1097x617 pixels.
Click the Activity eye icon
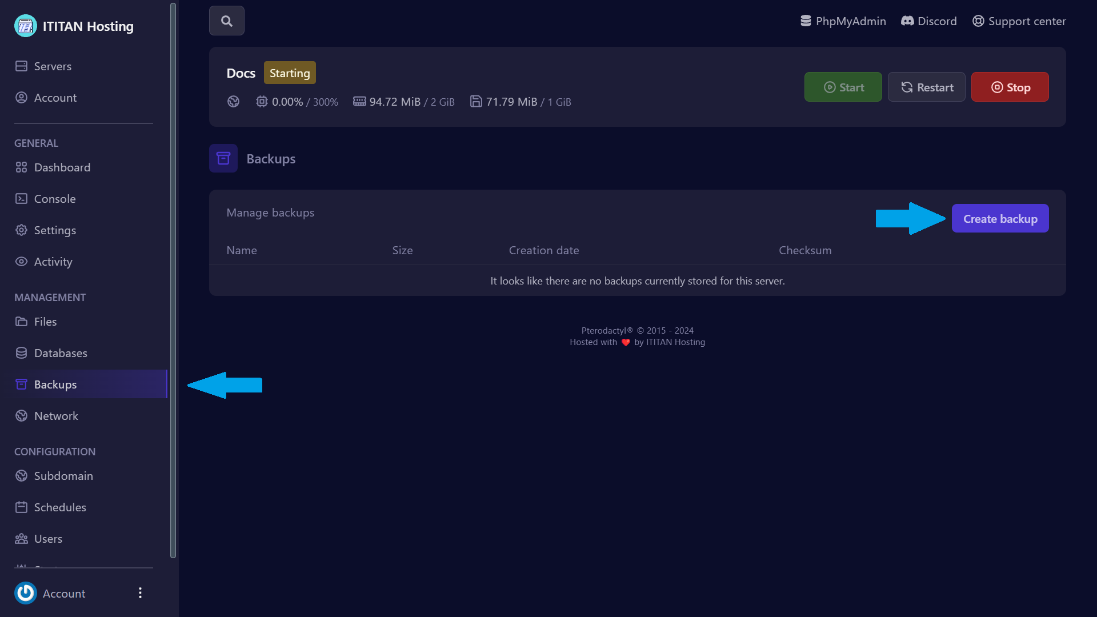point(21,262)
